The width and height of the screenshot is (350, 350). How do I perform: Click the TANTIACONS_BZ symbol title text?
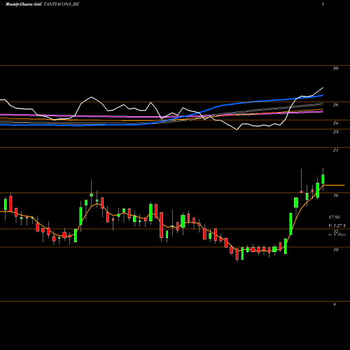62,4
